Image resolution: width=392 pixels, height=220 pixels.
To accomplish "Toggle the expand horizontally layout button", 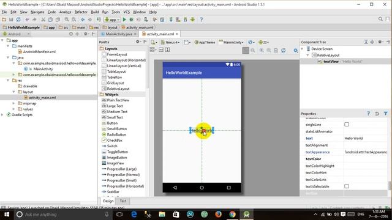I will tap(161, 50).
